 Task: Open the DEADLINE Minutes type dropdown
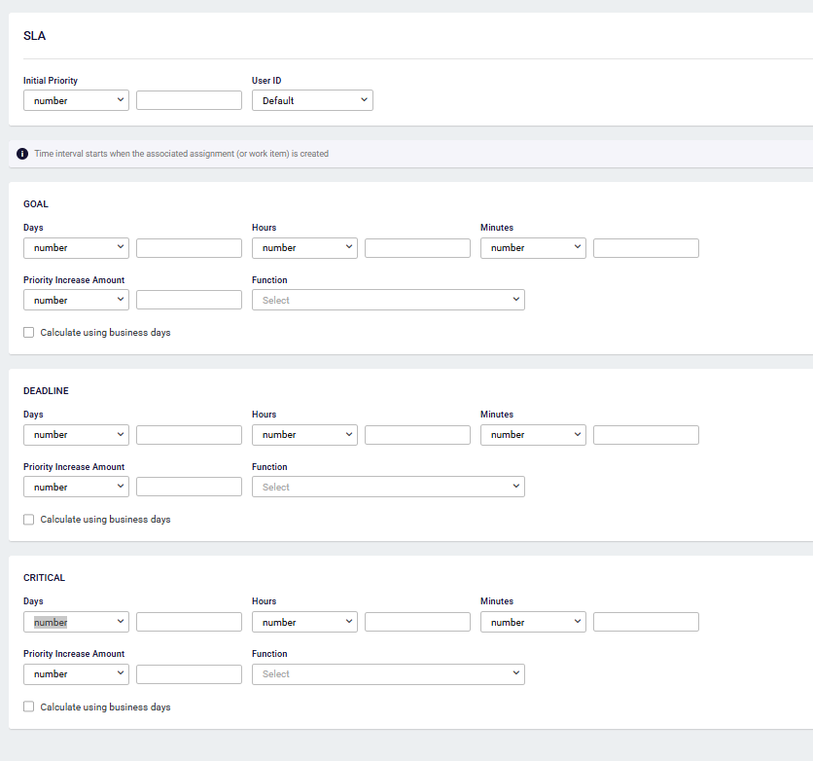(x=534, y=435)
